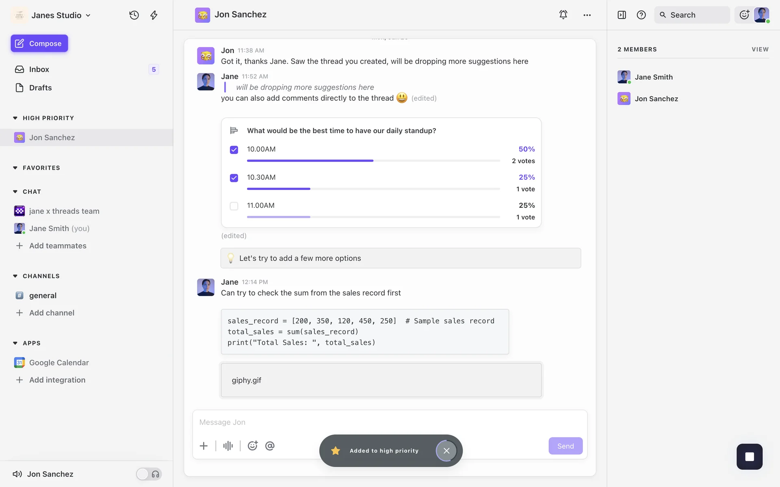The image size is (780, 487).
Task: Check the 11.00AM poll option
Action: [x=234, y=206]
